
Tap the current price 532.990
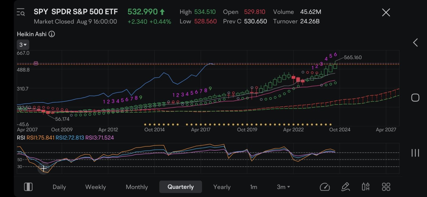point(143,12)
